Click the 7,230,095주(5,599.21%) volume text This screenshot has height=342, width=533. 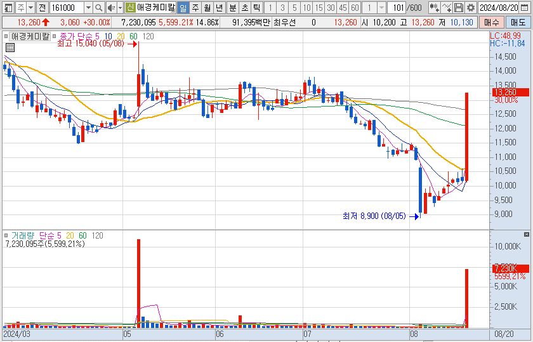click(45, 244)
